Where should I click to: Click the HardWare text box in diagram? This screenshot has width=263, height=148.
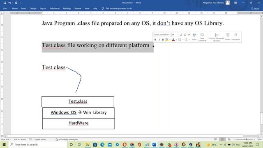point(78,123)
